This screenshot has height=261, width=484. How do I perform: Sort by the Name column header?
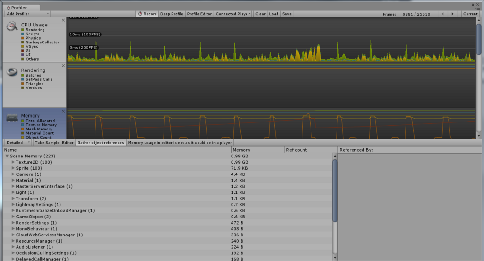coord(117,150)
